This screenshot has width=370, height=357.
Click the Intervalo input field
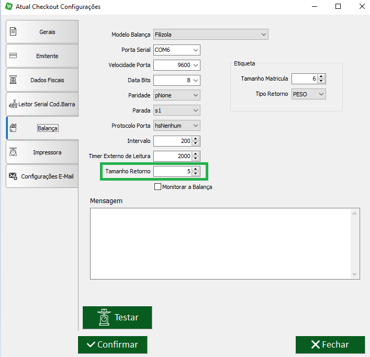tap(173, 141)
